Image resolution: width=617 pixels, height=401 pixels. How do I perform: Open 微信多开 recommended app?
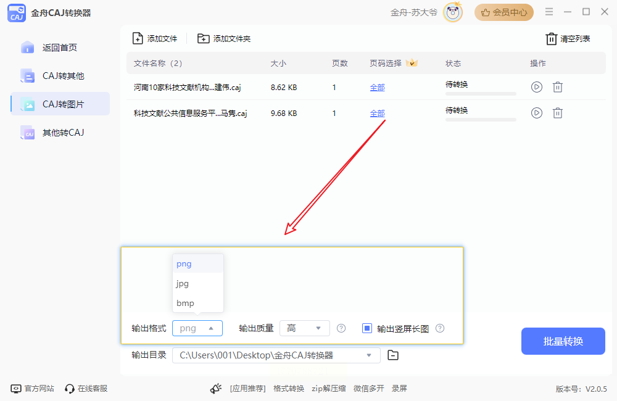(x=369, y=389)
